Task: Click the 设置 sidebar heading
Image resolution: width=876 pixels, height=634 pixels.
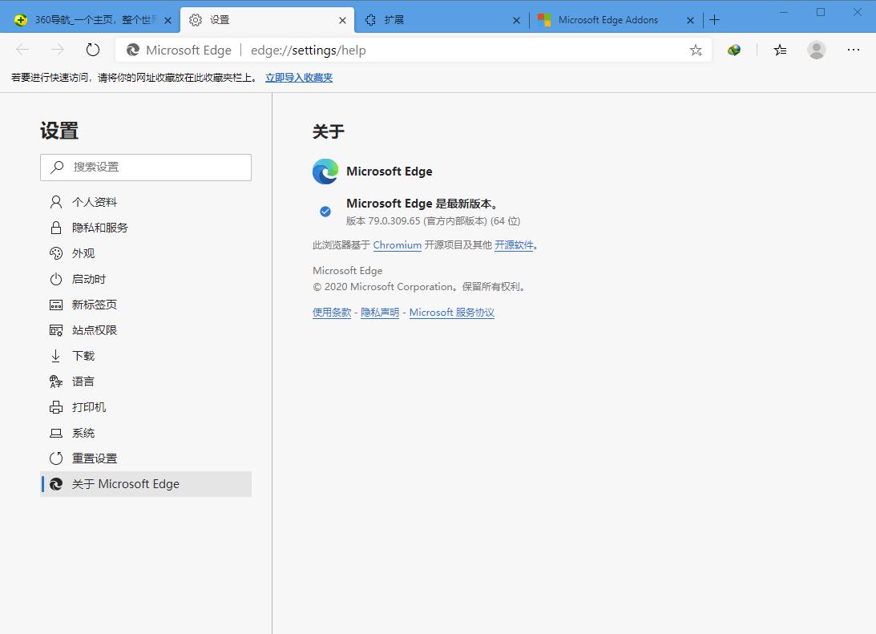Action: 59,131
